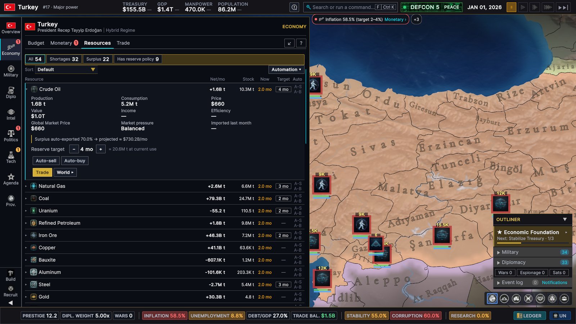Click the help question mark button
This screenshot has width=576, height=324.
point(301,43)
